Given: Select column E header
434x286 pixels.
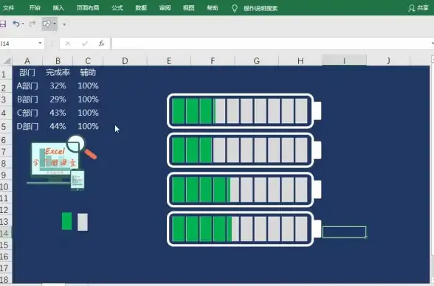Looking at the screenshot, I should coord(169,60).
